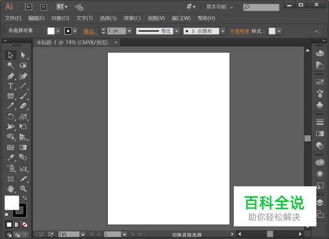The image size is (329, 239).
Task: Click the 不透明度 opacity link
Action: (x=239, y=31)
